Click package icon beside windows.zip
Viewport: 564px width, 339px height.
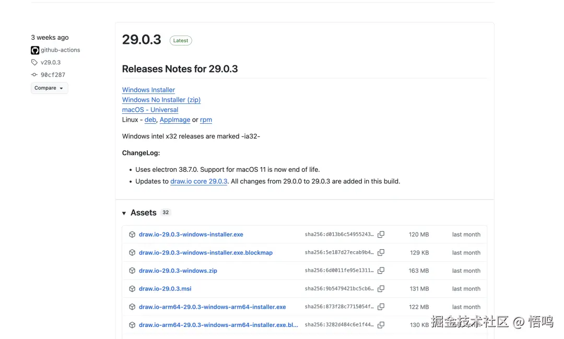pyautogui.click(x=132, y=271)
